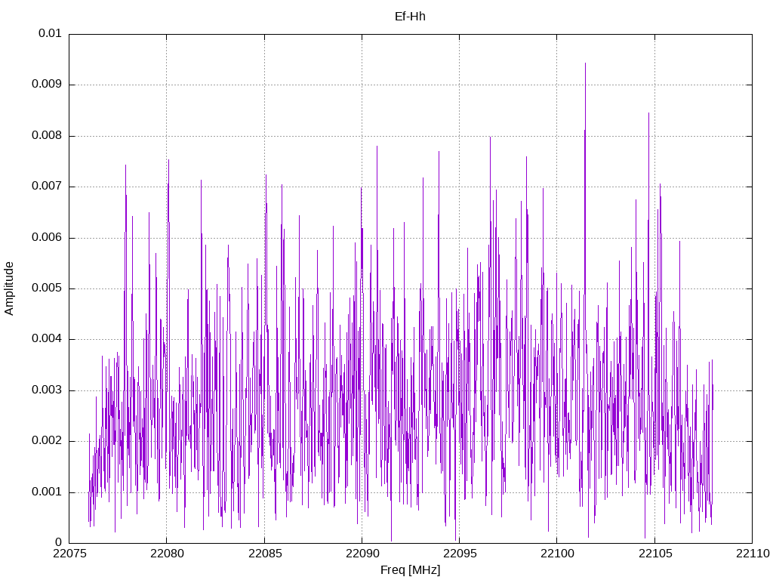
Task: Select y-axis tick label 0.007
Action: point(47,187)
